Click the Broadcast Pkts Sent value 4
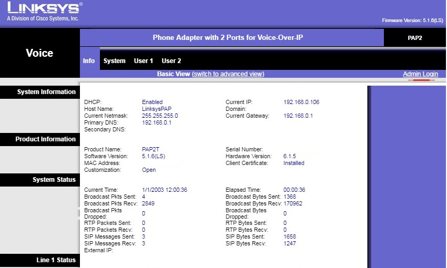 144,197
